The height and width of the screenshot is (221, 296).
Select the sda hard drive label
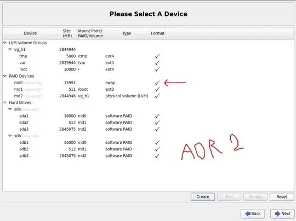[18, 109]
